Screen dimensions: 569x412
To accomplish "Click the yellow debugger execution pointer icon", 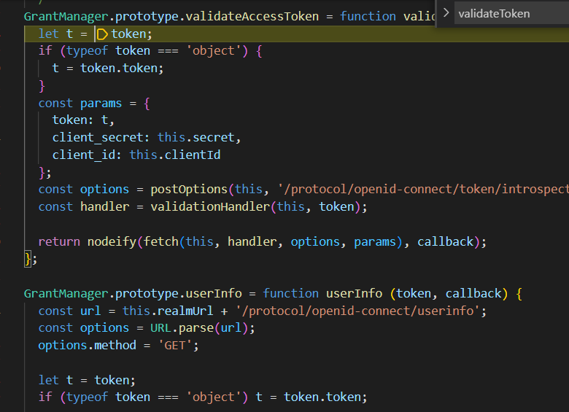I will (102, 34).
